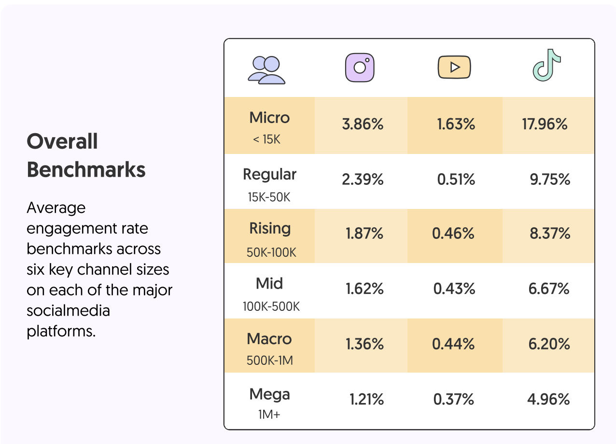Click the 9.75% TikTok Regular value
616x444 pixels.
point(549,180)
